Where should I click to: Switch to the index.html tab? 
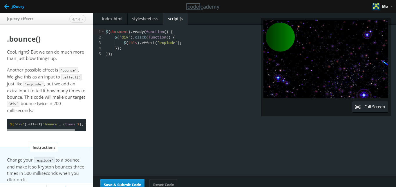112,19
